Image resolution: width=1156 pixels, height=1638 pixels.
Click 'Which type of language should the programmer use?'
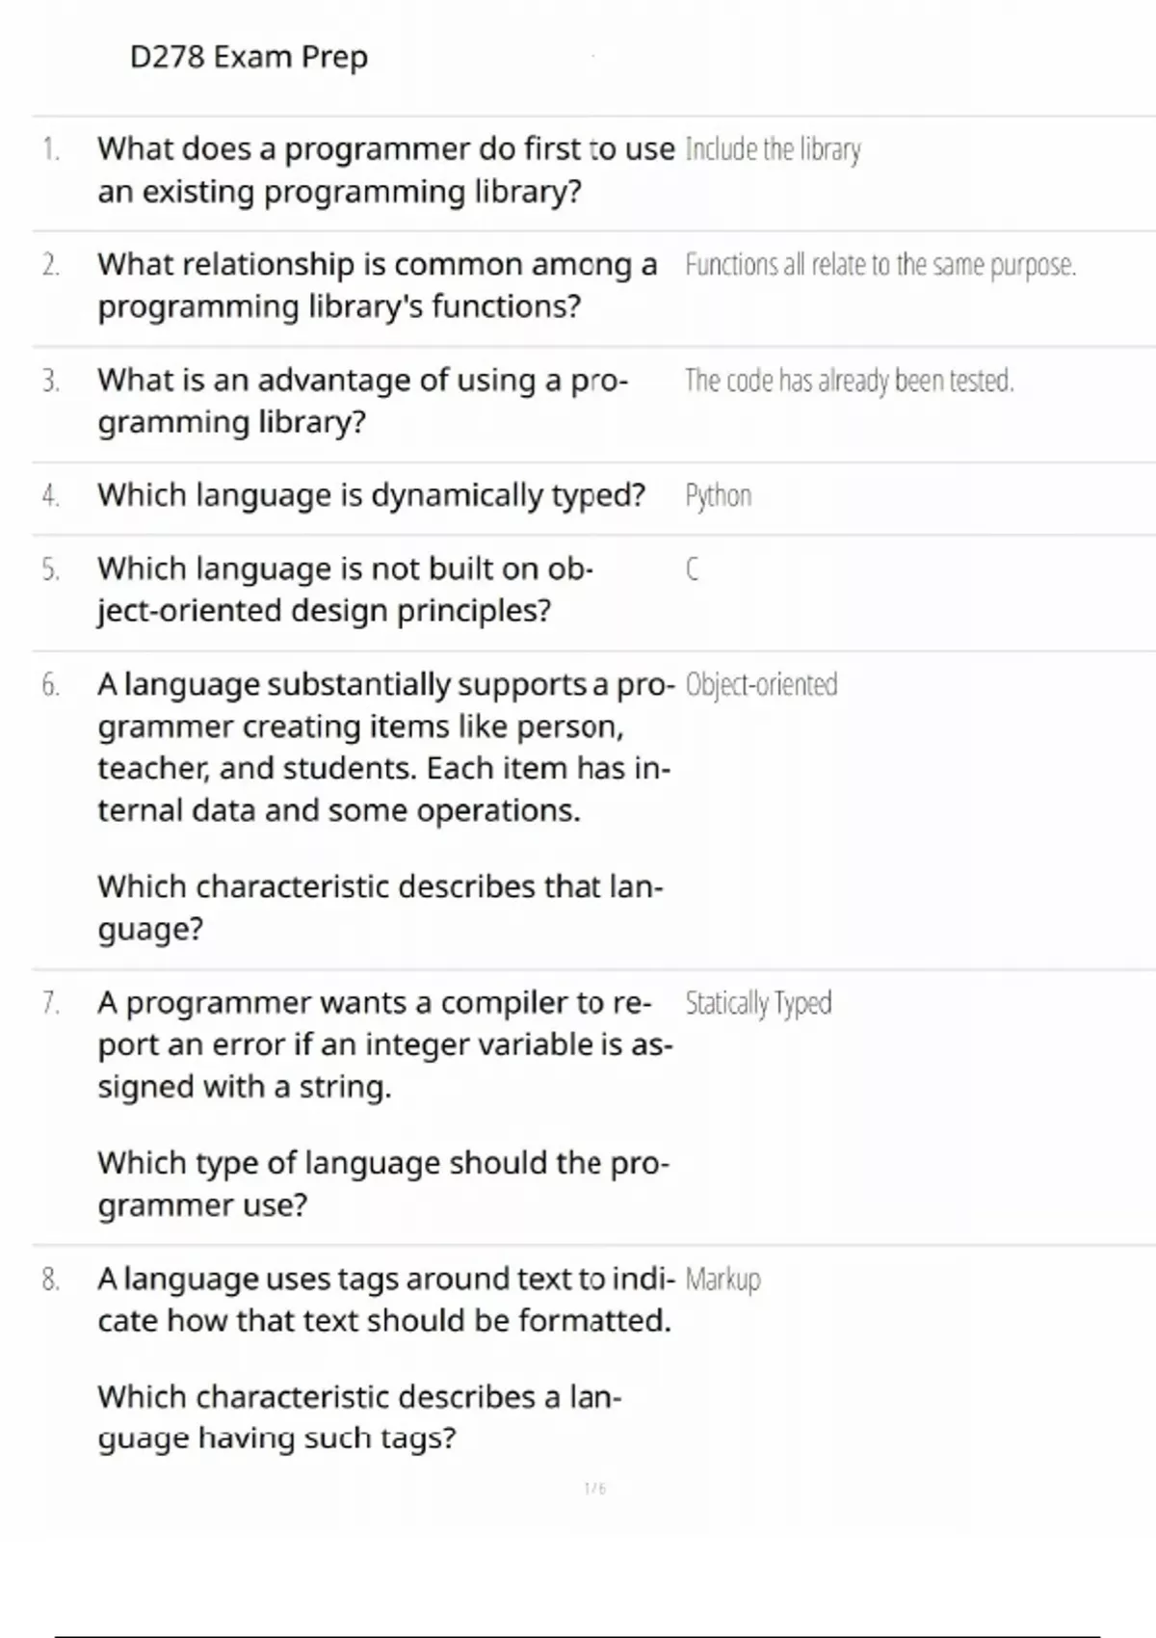383,1184
